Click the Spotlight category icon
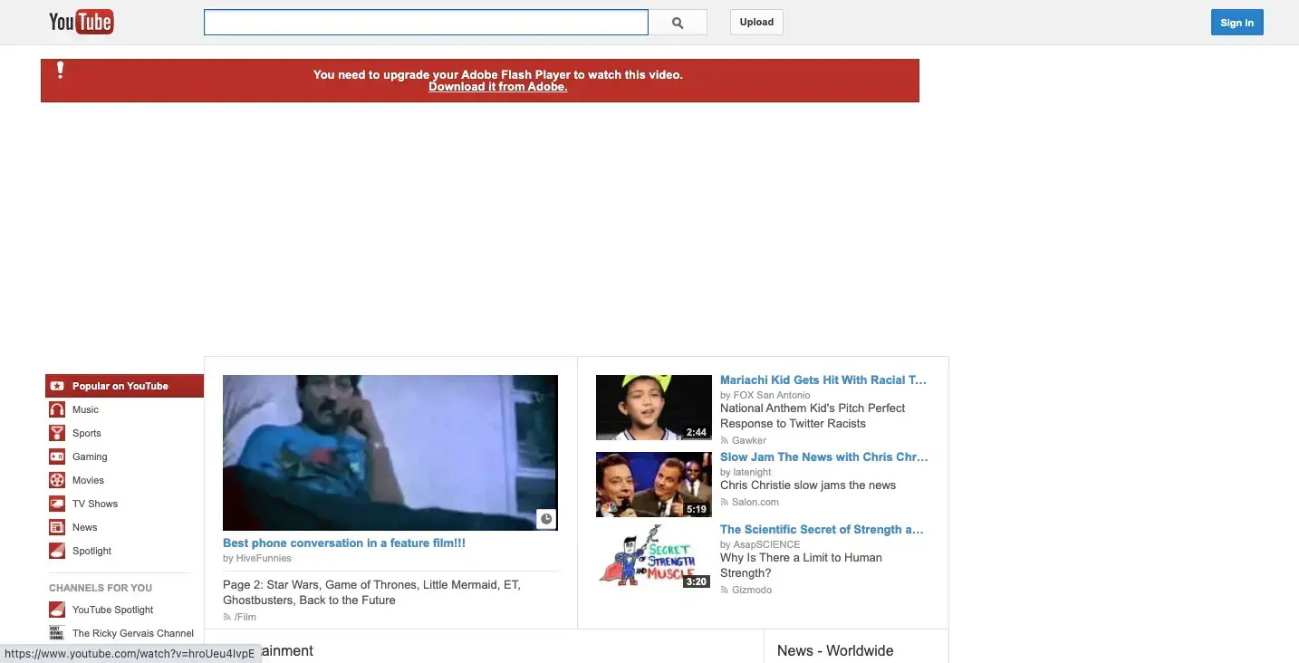 pyautogui.click(x=56, y=551)
